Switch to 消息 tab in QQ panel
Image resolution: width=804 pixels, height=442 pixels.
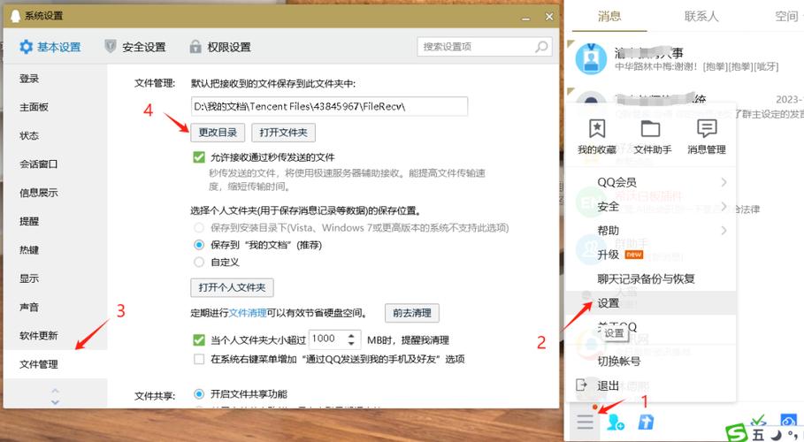[x=609, y=17]
